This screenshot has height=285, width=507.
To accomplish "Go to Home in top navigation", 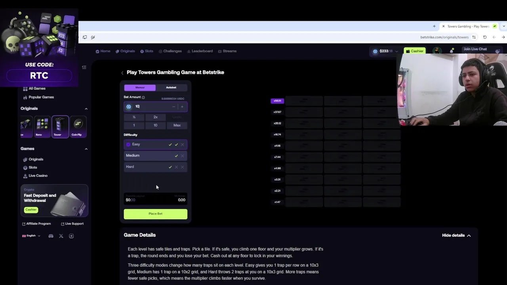I will pos(103,51).
